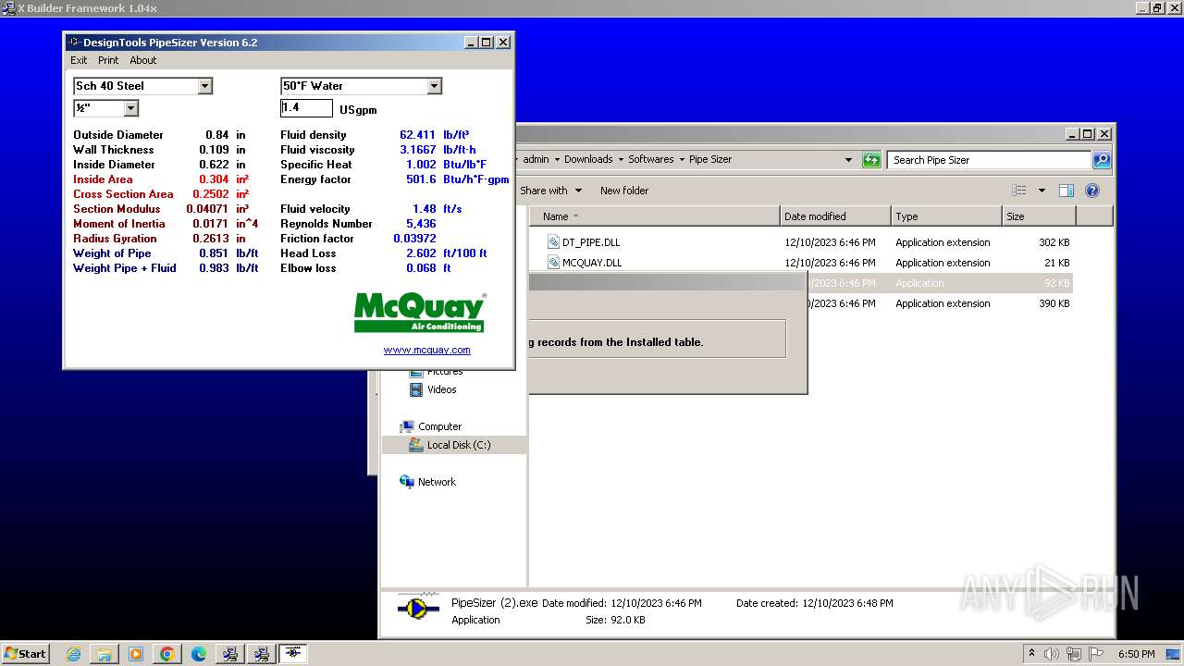Select the Fluid velocity value 1.48
This screenshot has height=666, width=1184.
point(425,209)
